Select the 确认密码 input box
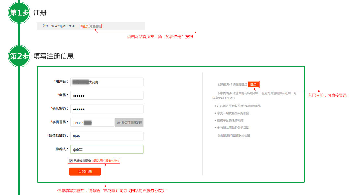361x195 pixels. pyautogui.click(x=106, y=109)
